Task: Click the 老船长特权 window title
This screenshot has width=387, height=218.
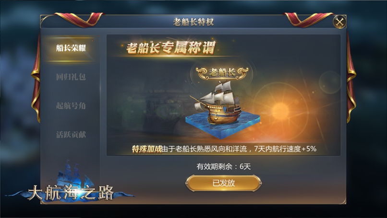Action: pyautogui.click(x=193, y=22)
